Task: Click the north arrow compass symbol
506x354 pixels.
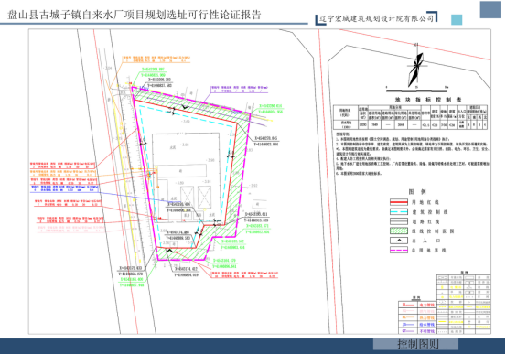Action: pos(416,66)
